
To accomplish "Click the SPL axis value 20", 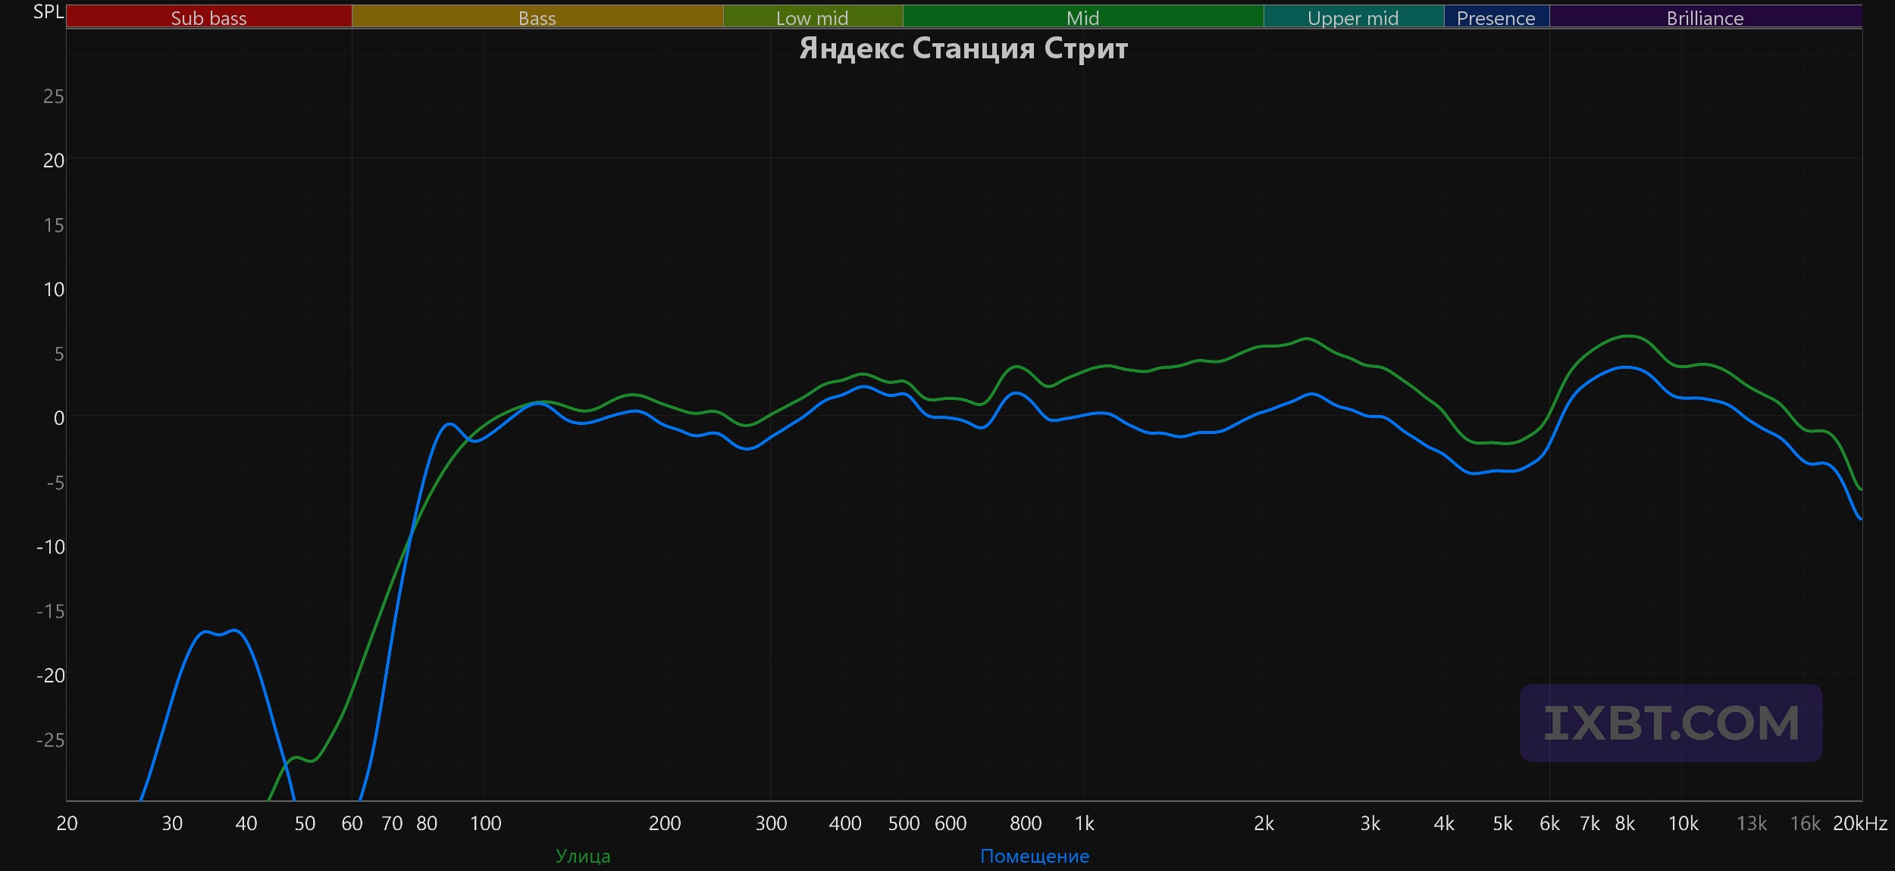I will pyautogui.click(x=54, y=161).
